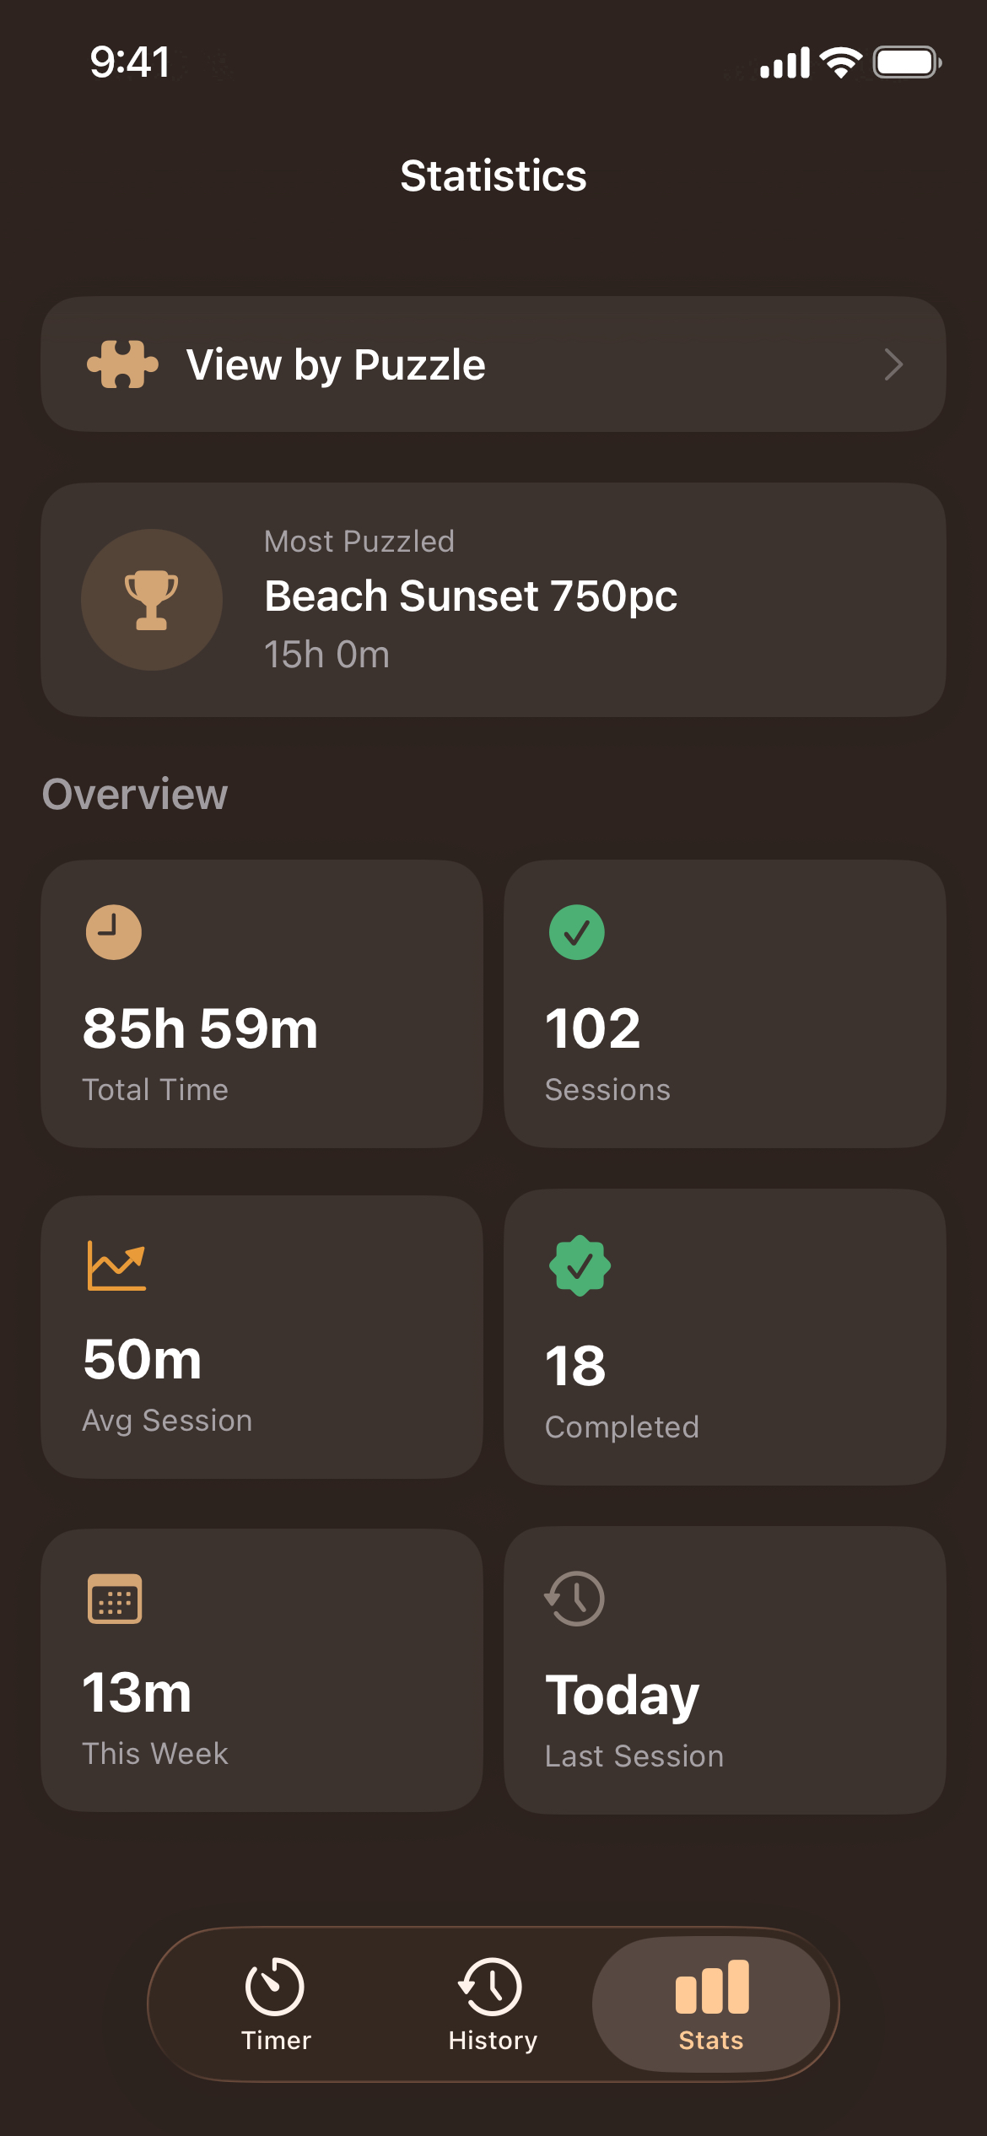The image size is (987, 2136).
Task: Select the Stats tab
Action: [711, 2004]
